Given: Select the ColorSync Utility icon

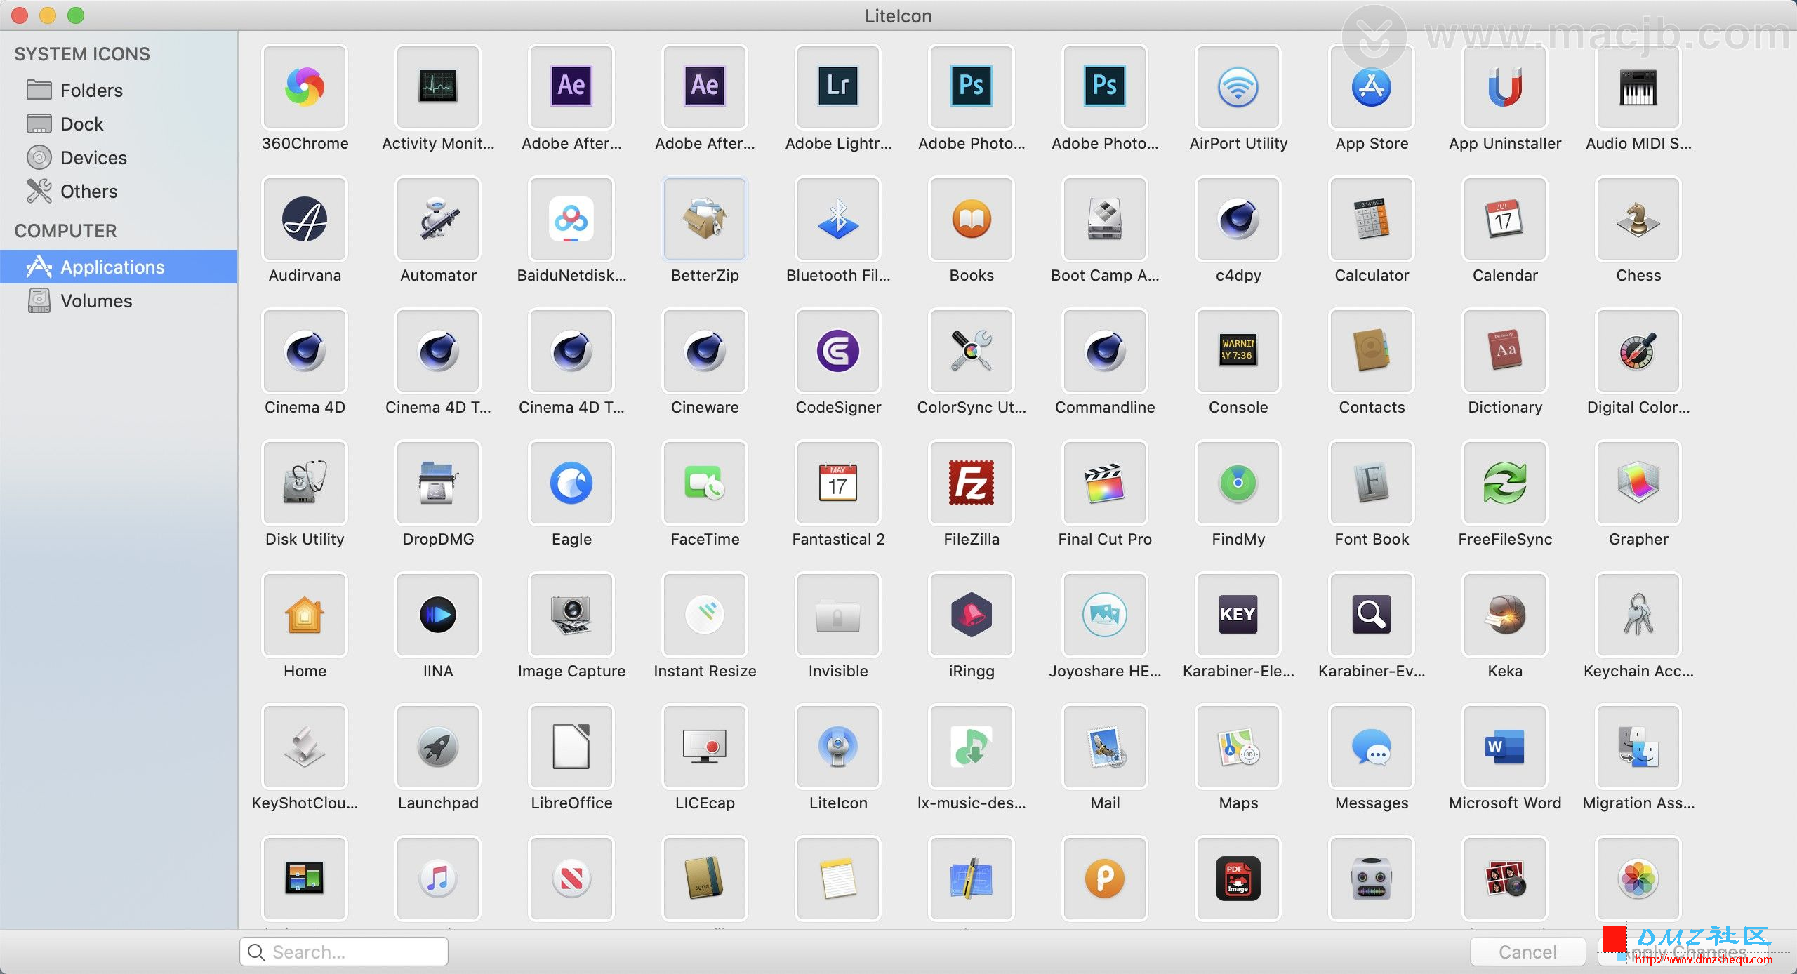Looking at the screenshot, I should coord(972,351).
